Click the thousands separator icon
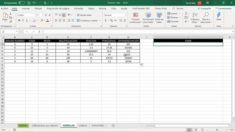Viewport: 235px width, 132px height. click(x=115, y=21)
